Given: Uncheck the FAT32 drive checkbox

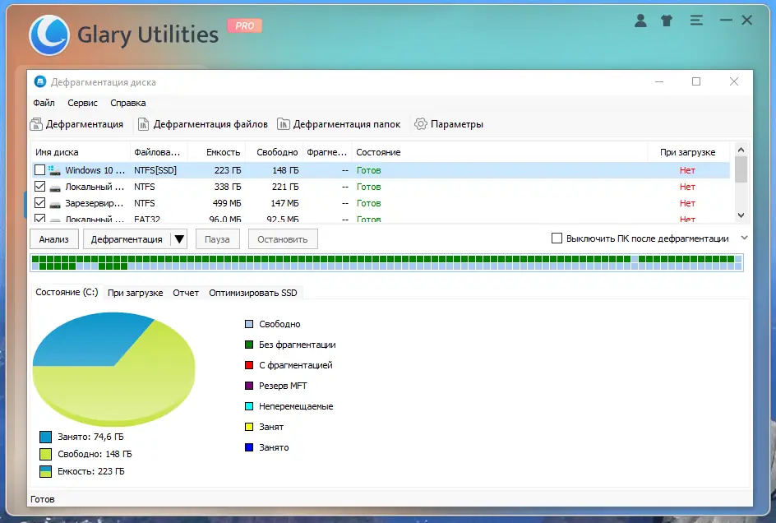Looking at the screenshot, I should click(x=39, y=218).
